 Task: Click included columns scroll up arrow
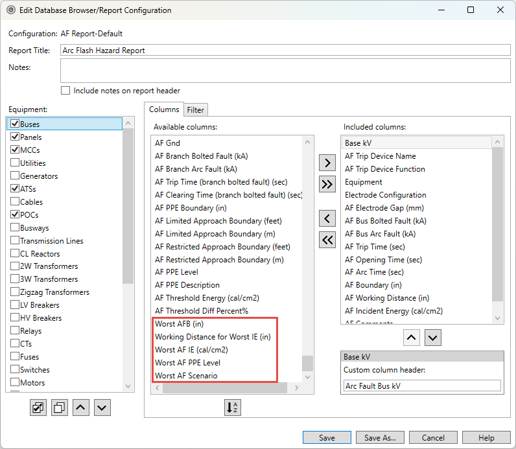tap(498, 142)
